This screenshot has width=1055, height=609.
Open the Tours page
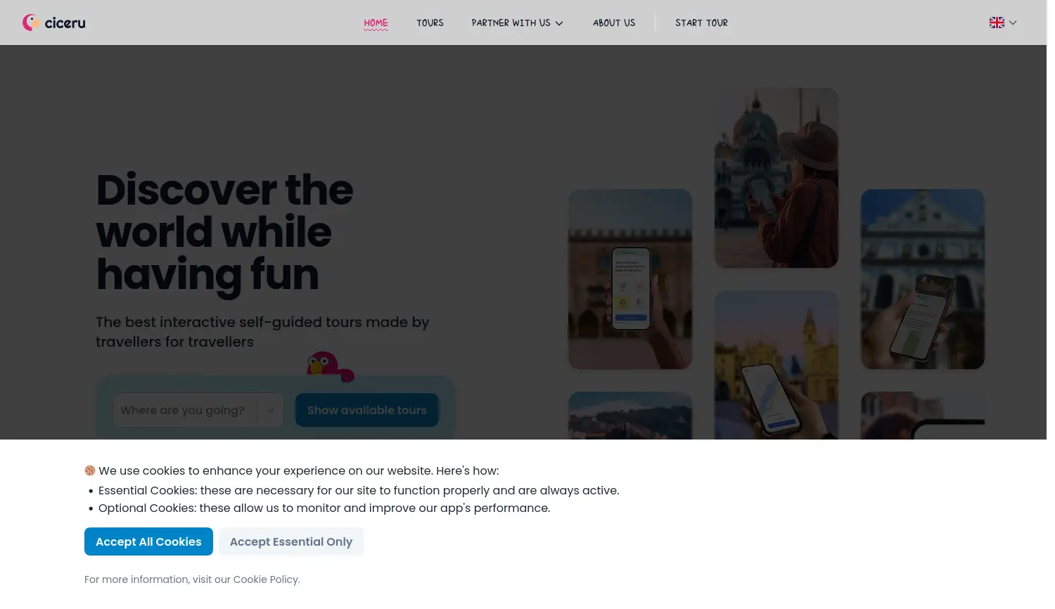tap(430, 23)
